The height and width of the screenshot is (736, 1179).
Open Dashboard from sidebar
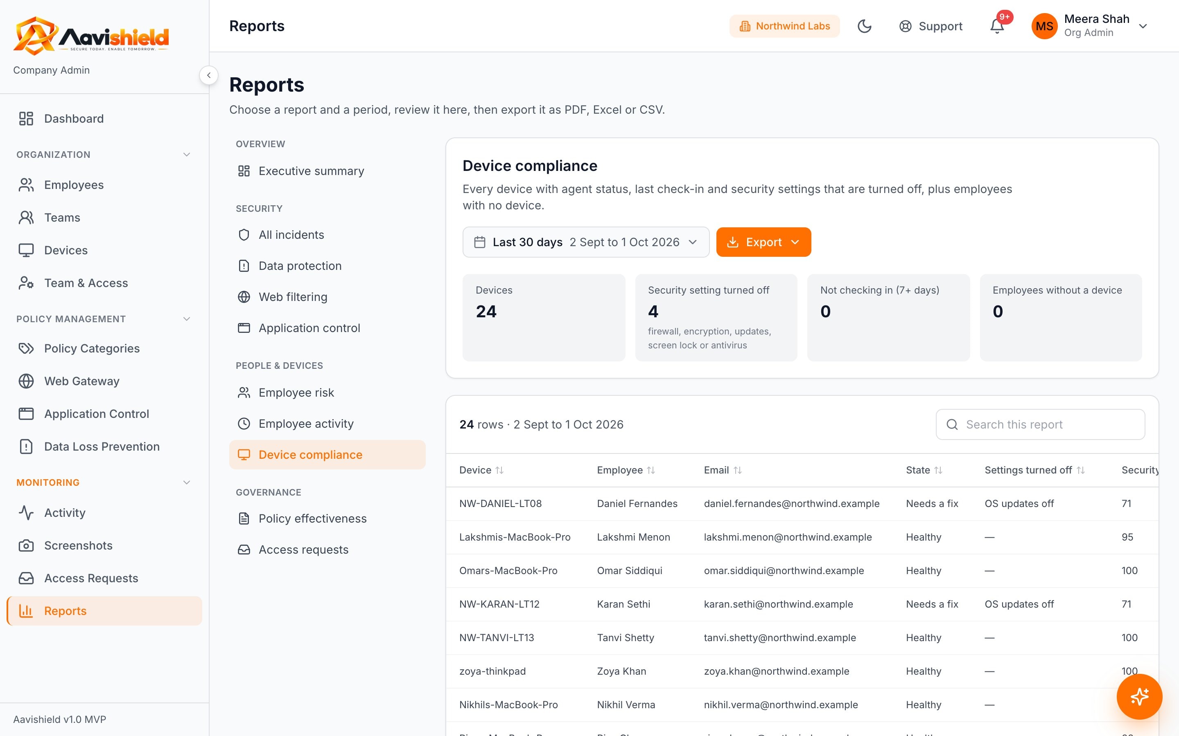pos(104,118)
